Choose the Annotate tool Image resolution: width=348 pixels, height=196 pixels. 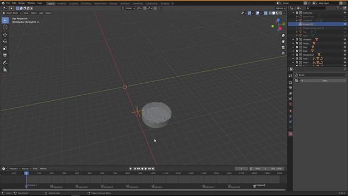click(5, 63)
